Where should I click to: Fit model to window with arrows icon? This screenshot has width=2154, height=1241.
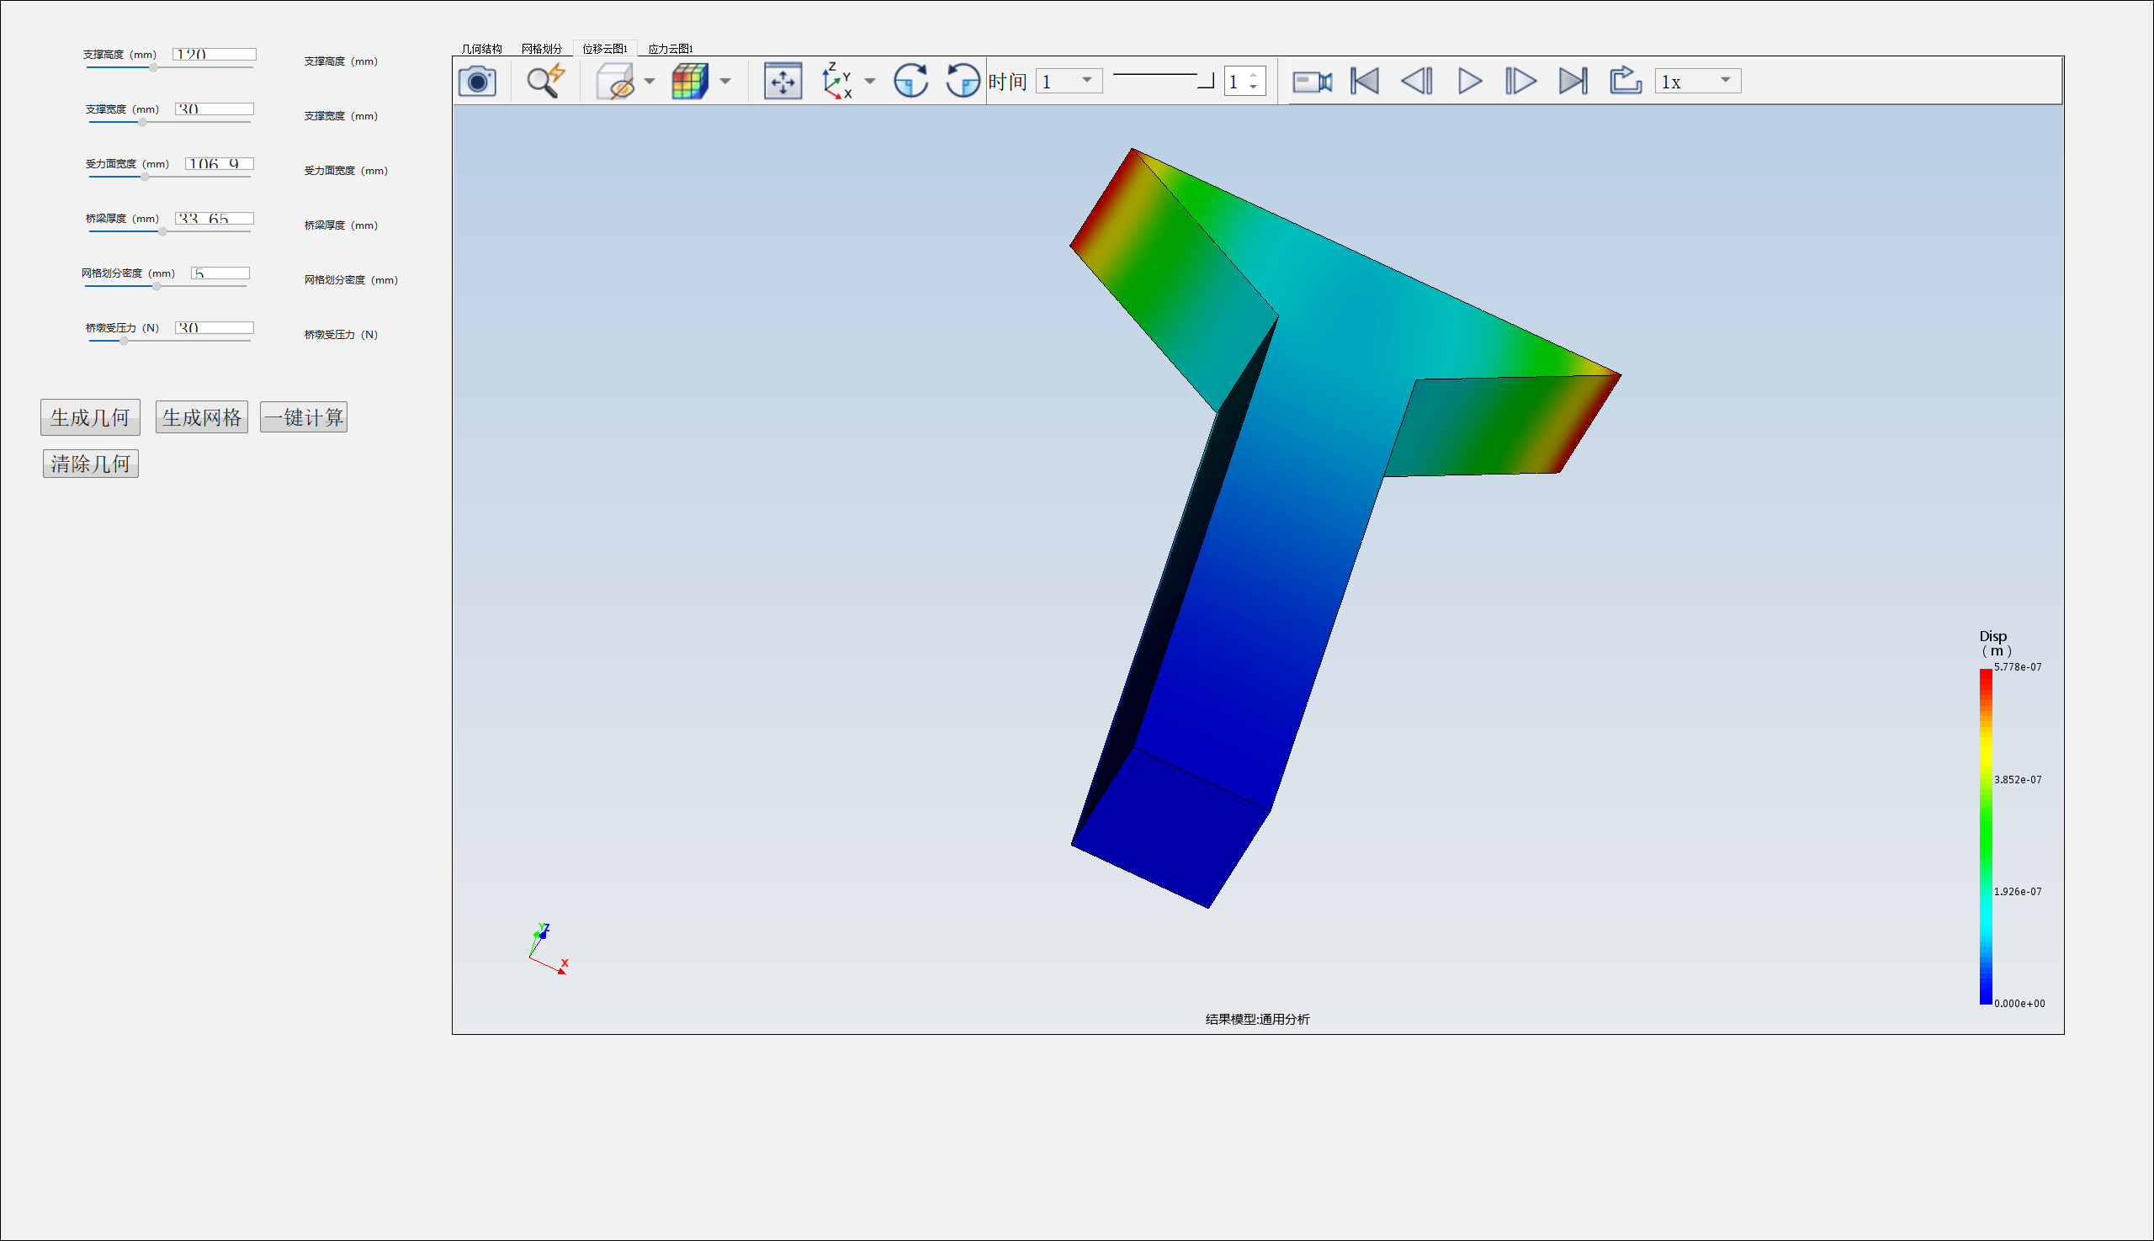click(783, 82)
